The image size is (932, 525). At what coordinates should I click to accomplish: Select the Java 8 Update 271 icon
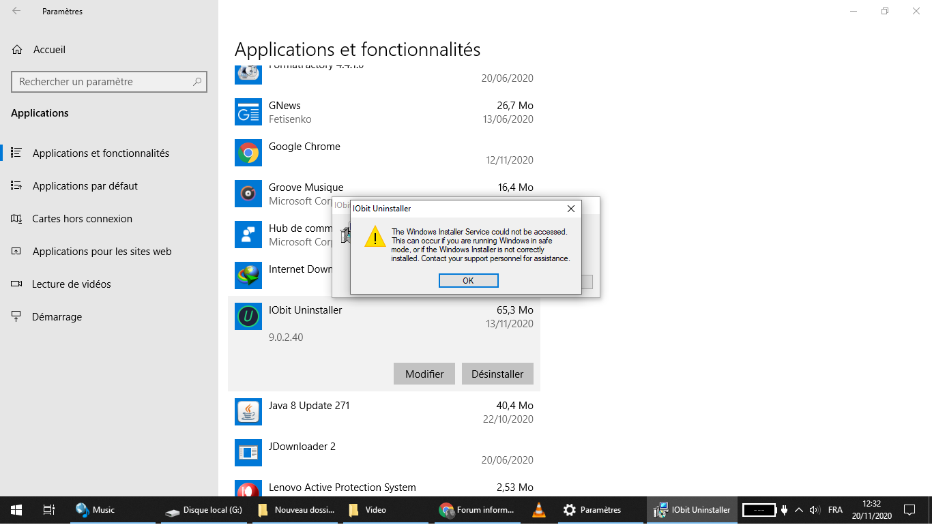click(248, 412)
